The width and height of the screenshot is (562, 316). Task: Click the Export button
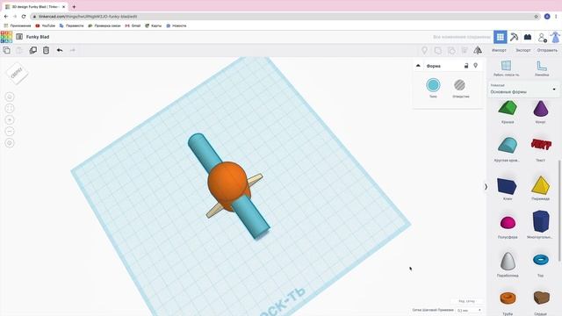tap(523, 51)
